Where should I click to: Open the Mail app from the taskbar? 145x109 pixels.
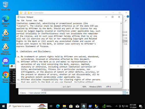[x=77, y=106]
